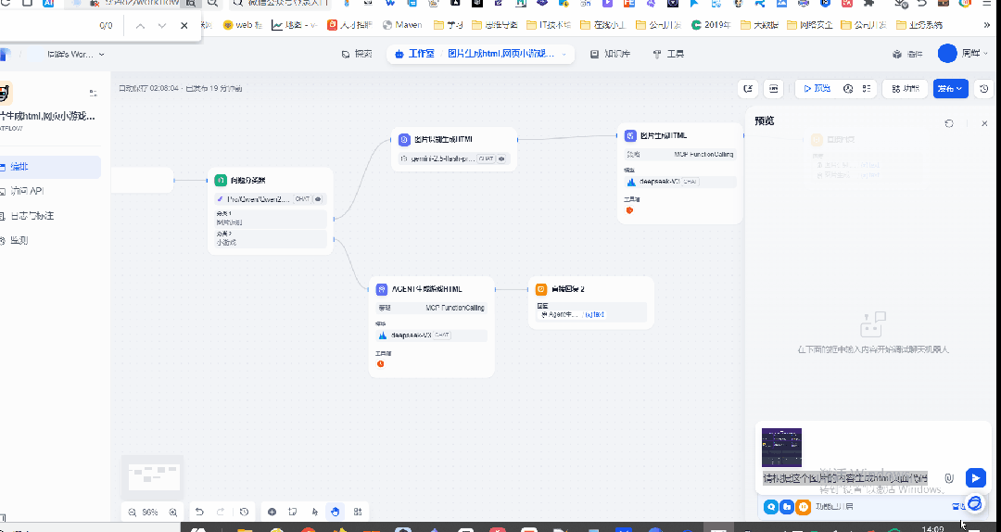The width and height of the screenshot is (1001, 532).
Task: Switch to the 工作室 tab
Action: tap(415, 55)
